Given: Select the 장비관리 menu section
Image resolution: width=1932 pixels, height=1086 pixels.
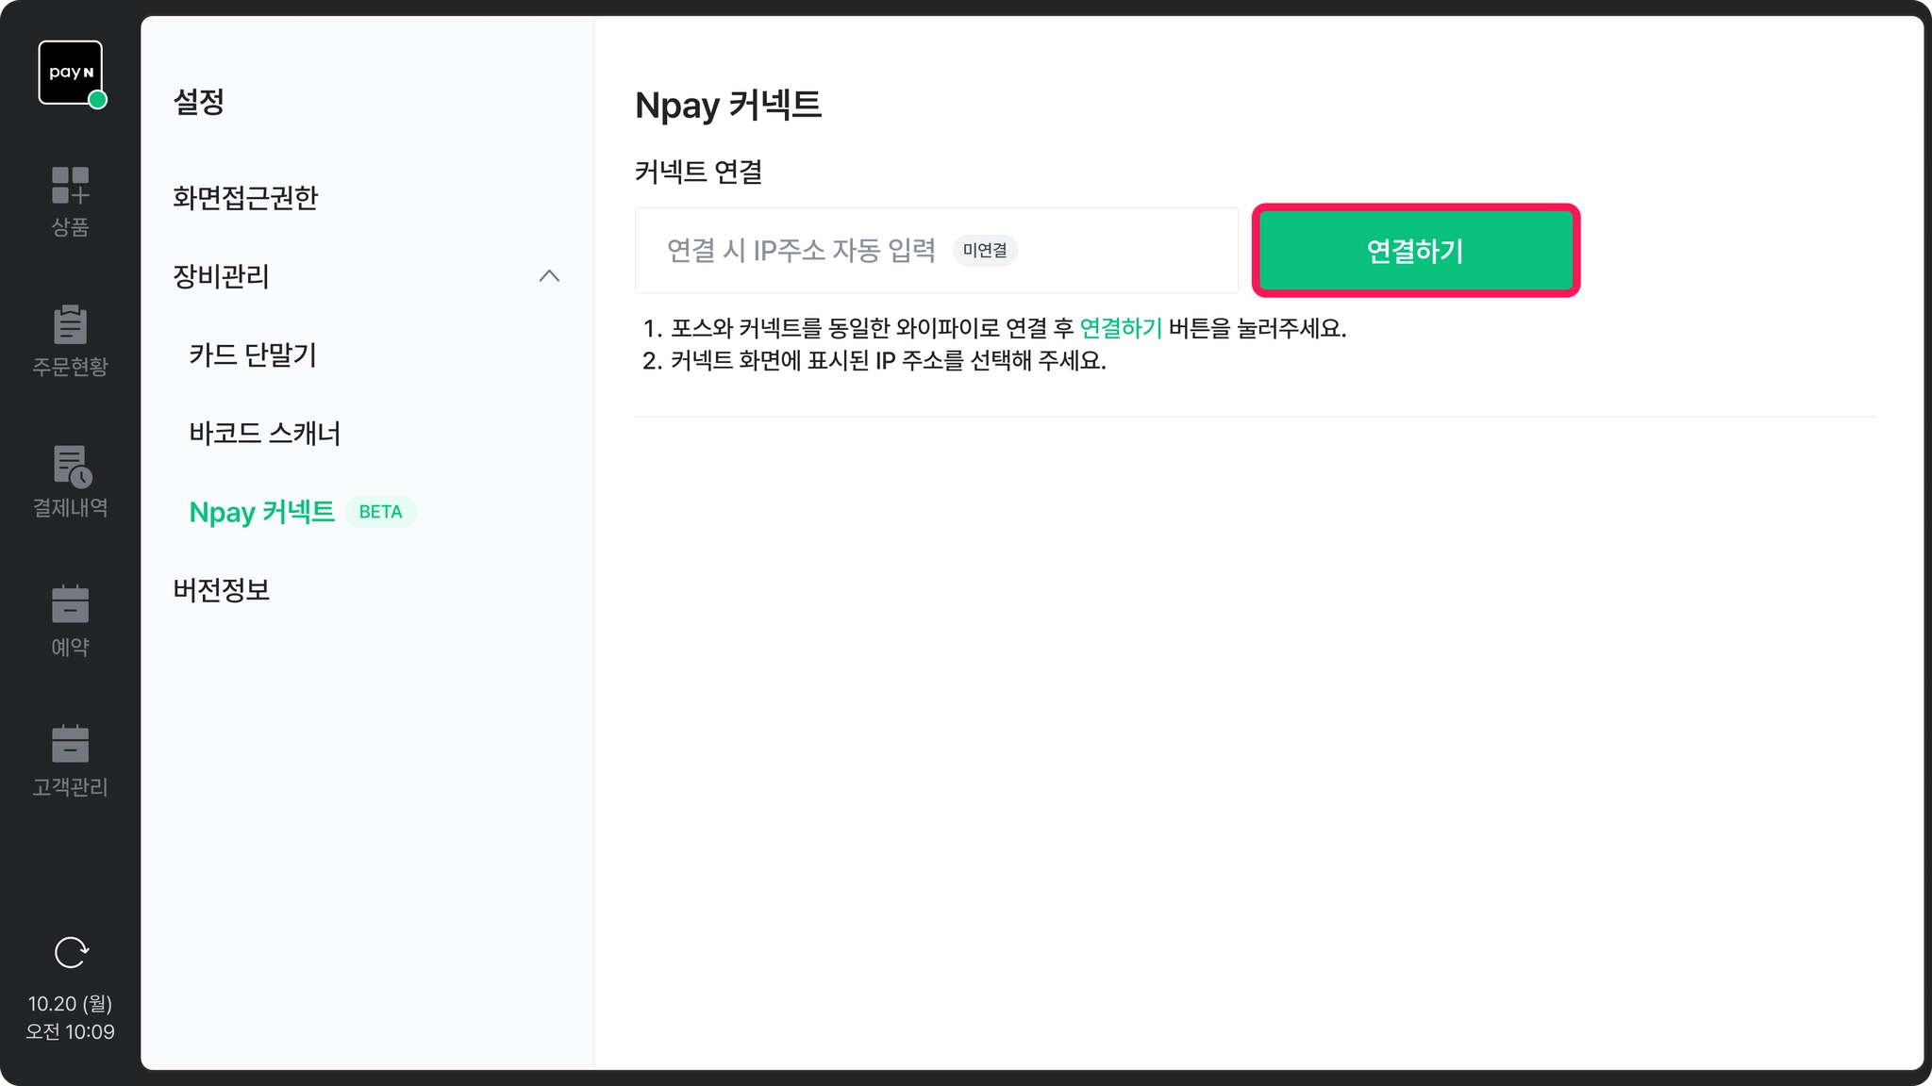Looking at the screenshot, I should pos(222,276).
